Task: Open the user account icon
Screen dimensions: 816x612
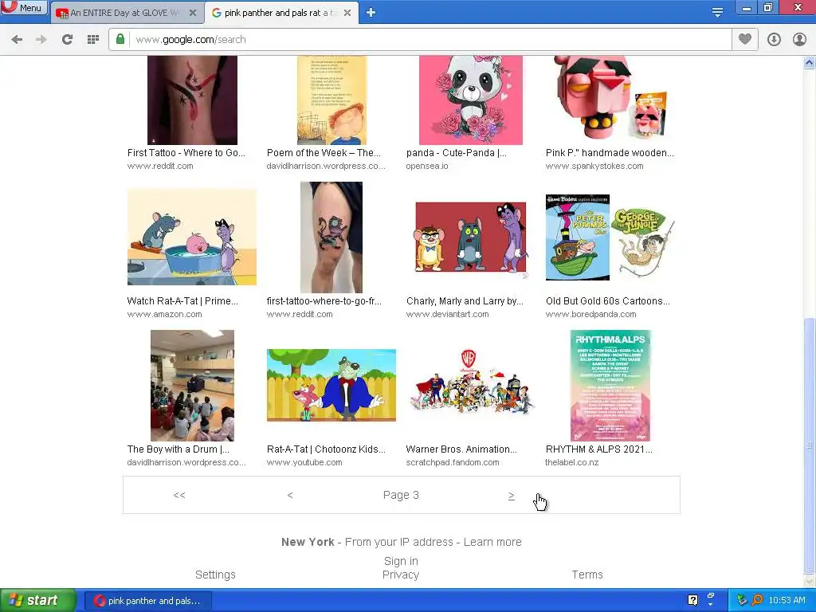Action: [x=799, y=40]
